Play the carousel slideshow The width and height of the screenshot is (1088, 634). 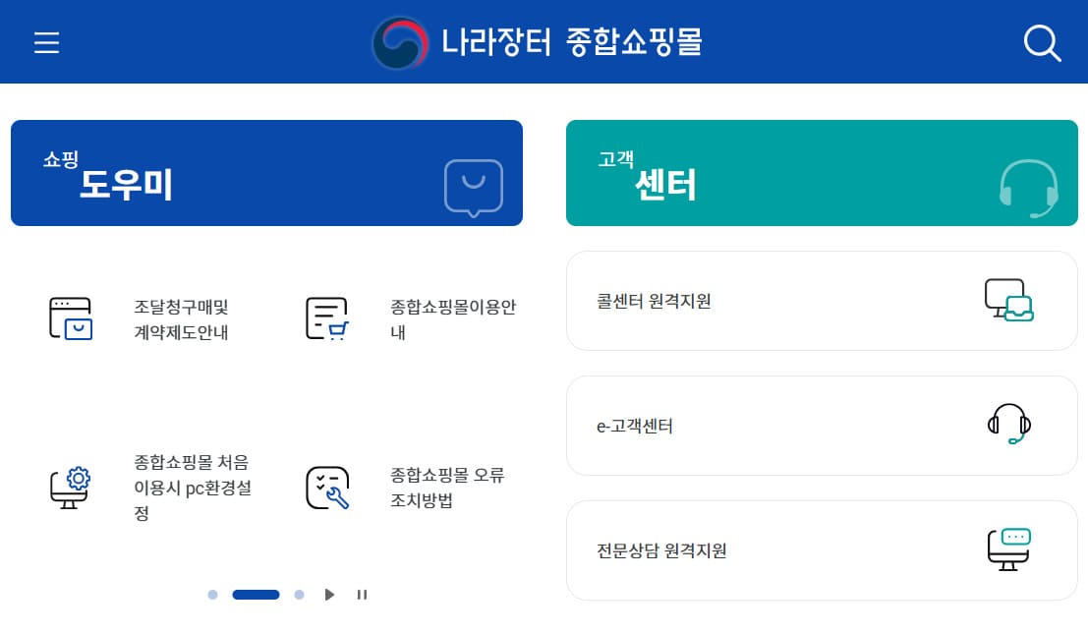[330, 595]
